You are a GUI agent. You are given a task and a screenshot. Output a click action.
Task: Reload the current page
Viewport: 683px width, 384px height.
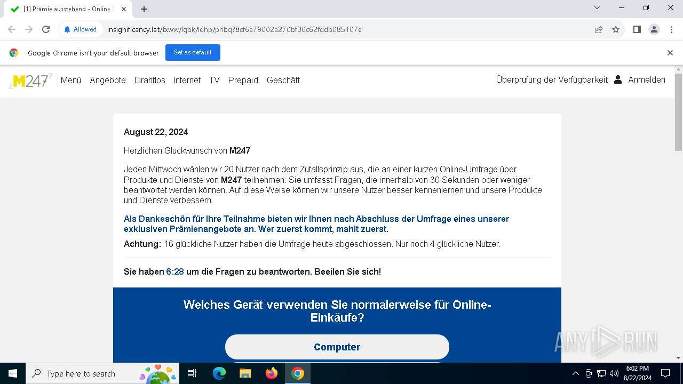46,29
